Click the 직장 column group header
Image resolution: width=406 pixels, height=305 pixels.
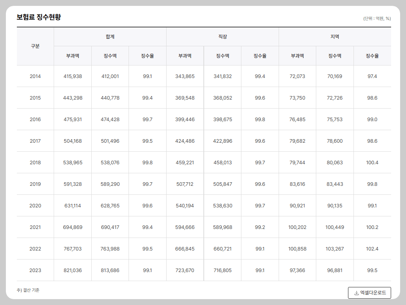(223, 37)
